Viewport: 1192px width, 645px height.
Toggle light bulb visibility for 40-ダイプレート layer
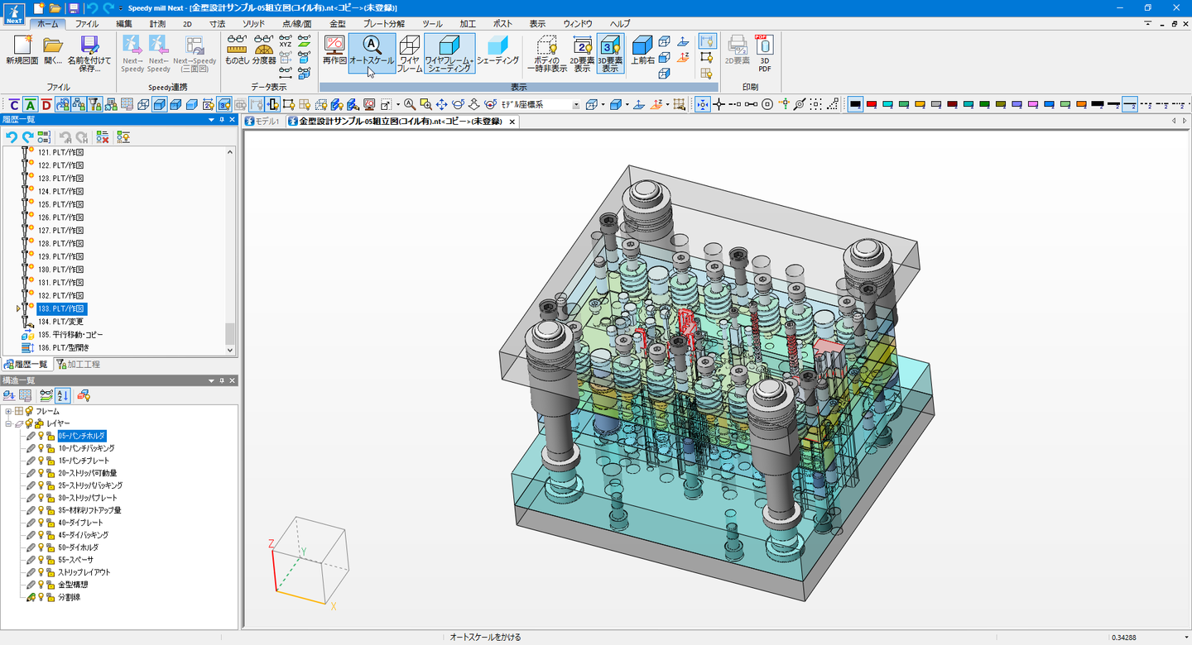[41, 523]
